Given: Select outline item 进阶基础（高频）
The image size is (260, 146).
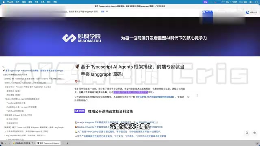Looking at the screenshot, I should [13, 95].
